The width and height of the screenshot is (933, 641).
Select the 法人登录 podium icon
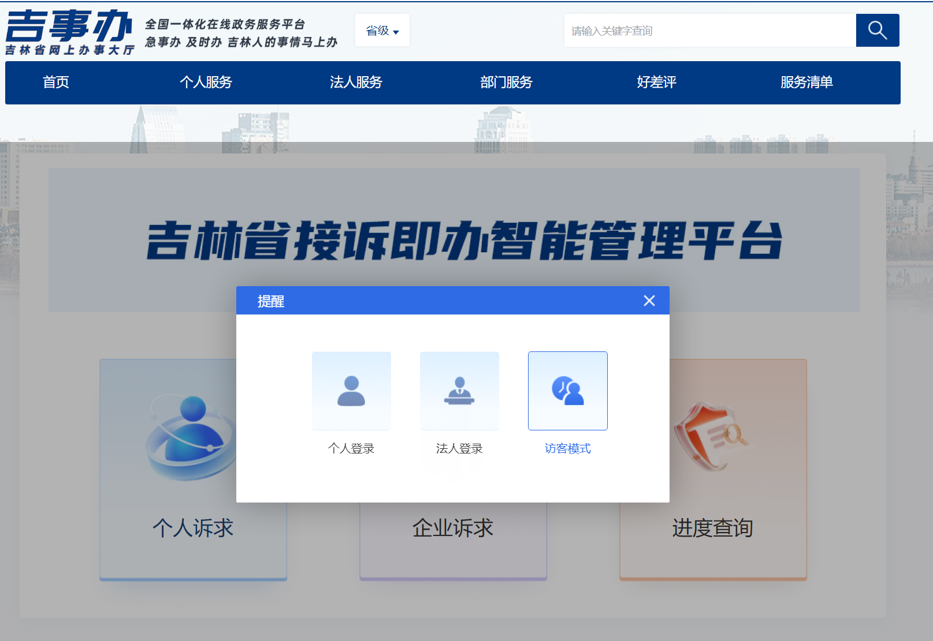click(459, 391)
